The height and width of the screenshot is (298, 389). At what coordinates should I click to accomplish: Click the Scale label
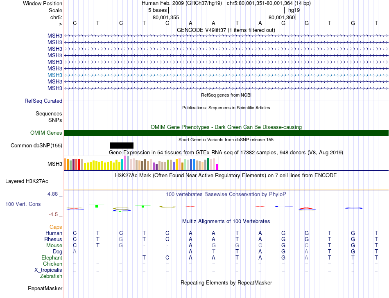[55, 10]
